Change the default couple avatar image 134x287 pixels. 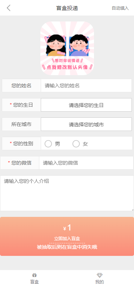tap(67, 48)
